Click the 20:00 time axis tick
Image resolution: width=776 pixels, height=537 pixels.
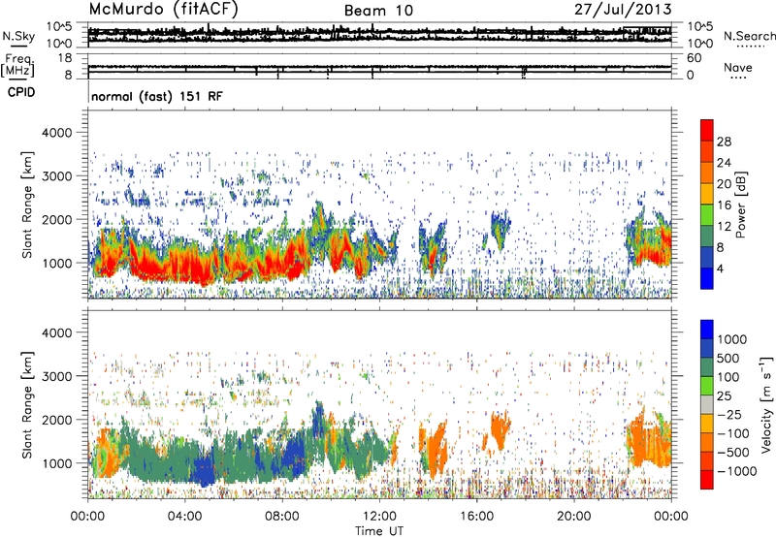[573, 517]
